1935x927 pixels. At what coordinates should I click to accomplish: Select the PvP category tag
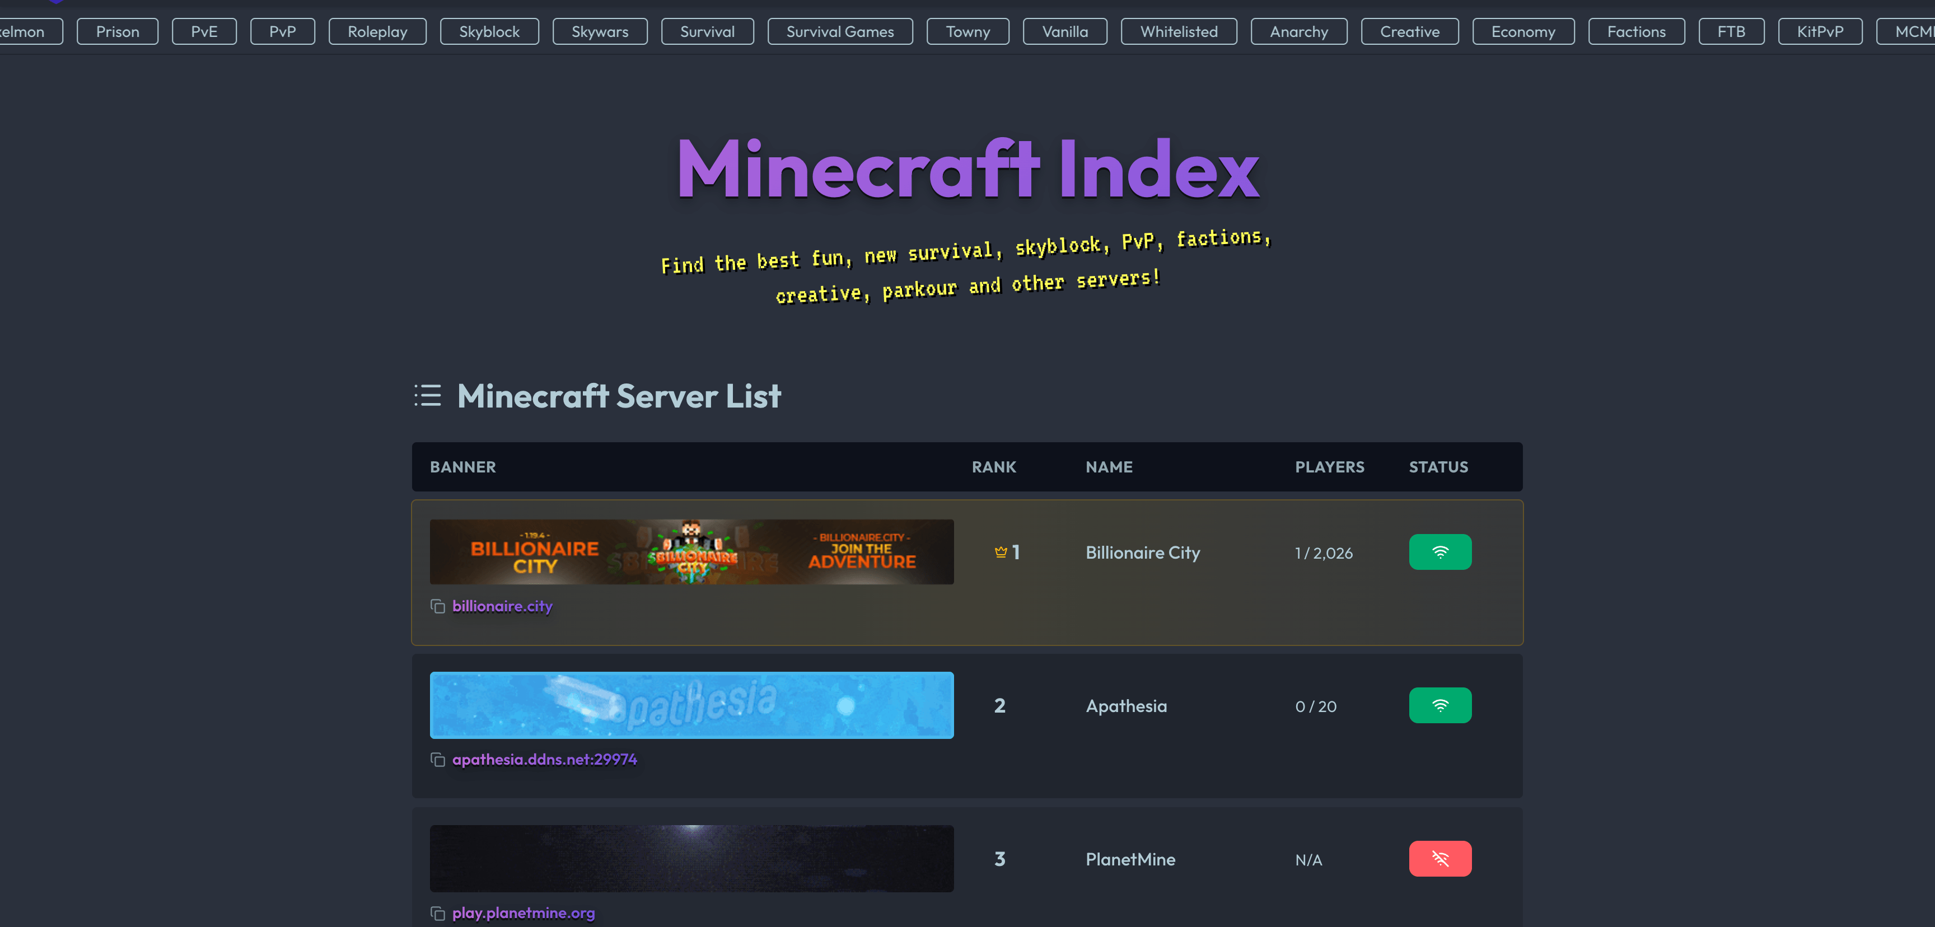click(x=282, y=31)
